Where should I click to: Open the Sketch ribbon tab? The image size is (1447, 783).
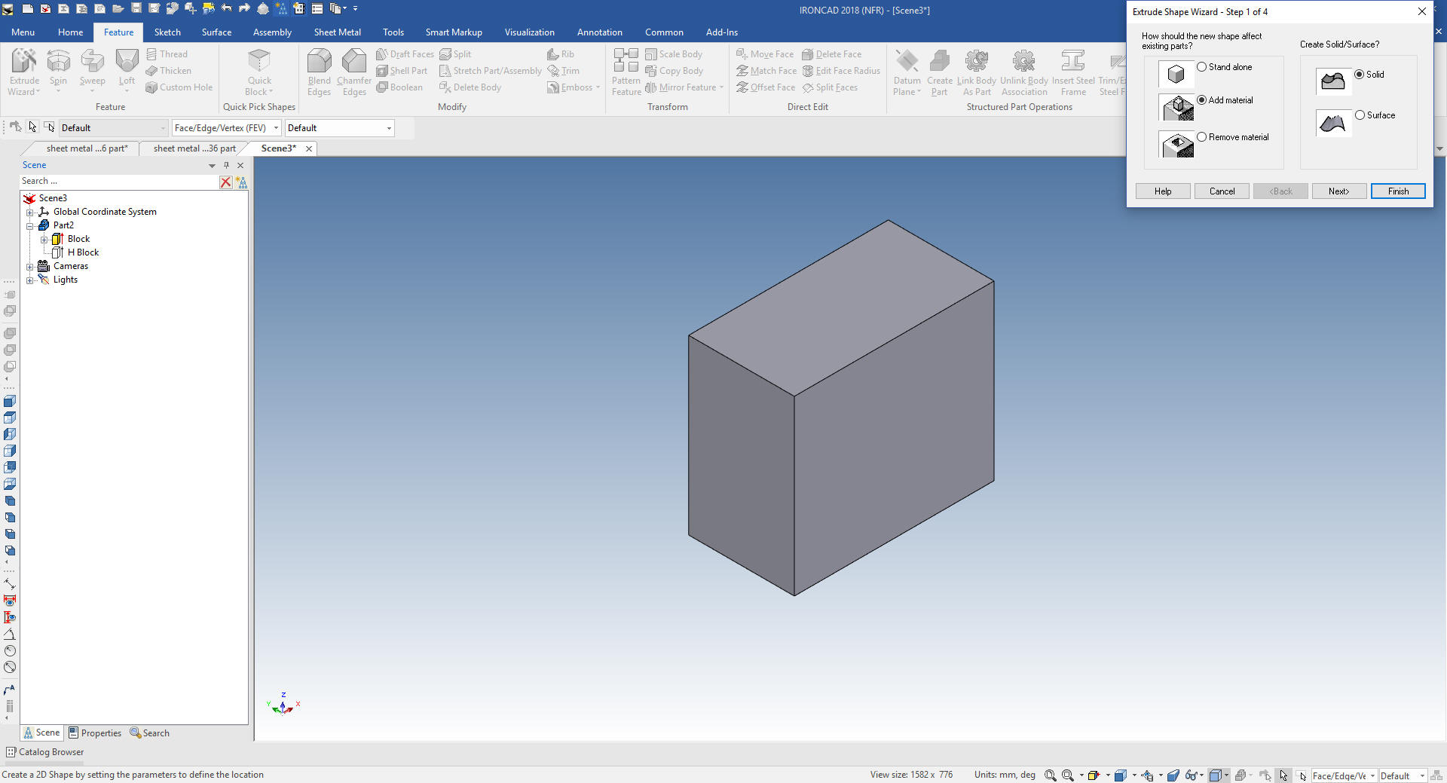167,32
